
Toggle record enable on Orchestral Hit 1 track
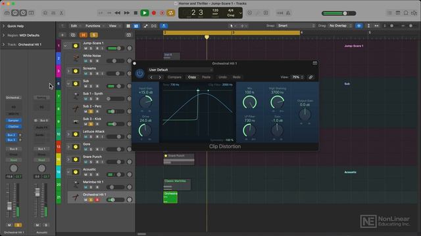tap(97, 200)
